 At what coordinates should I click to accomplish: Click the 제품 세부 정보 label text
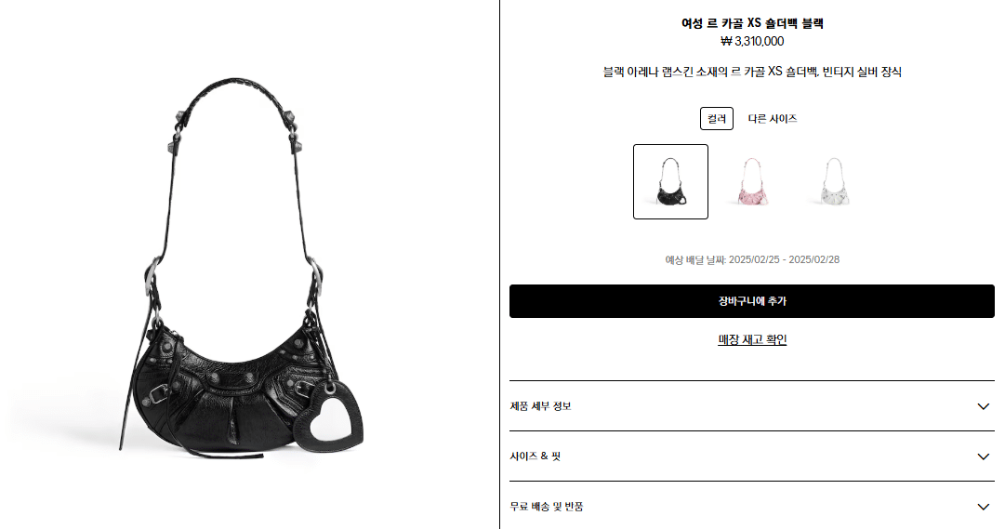(x=540, y=406)
